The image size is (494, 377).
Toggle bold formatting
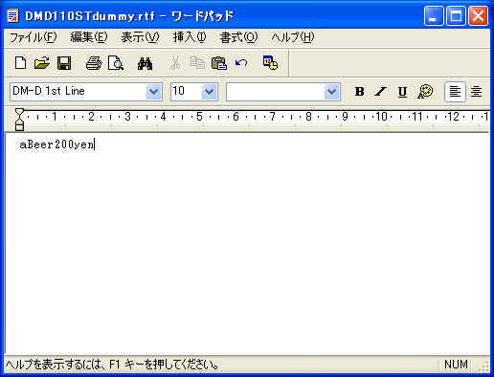pyautogui.click(x=359, y=92)
